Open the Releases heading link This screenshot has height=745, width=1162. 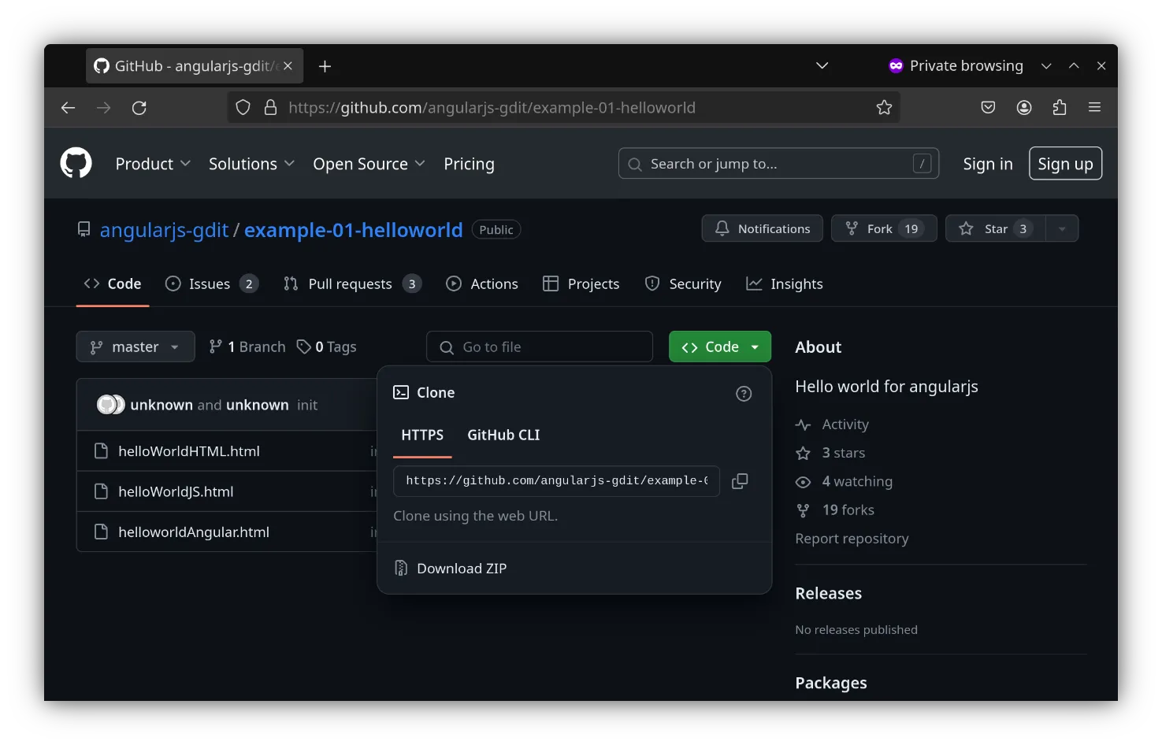click(x=828, y=594)
